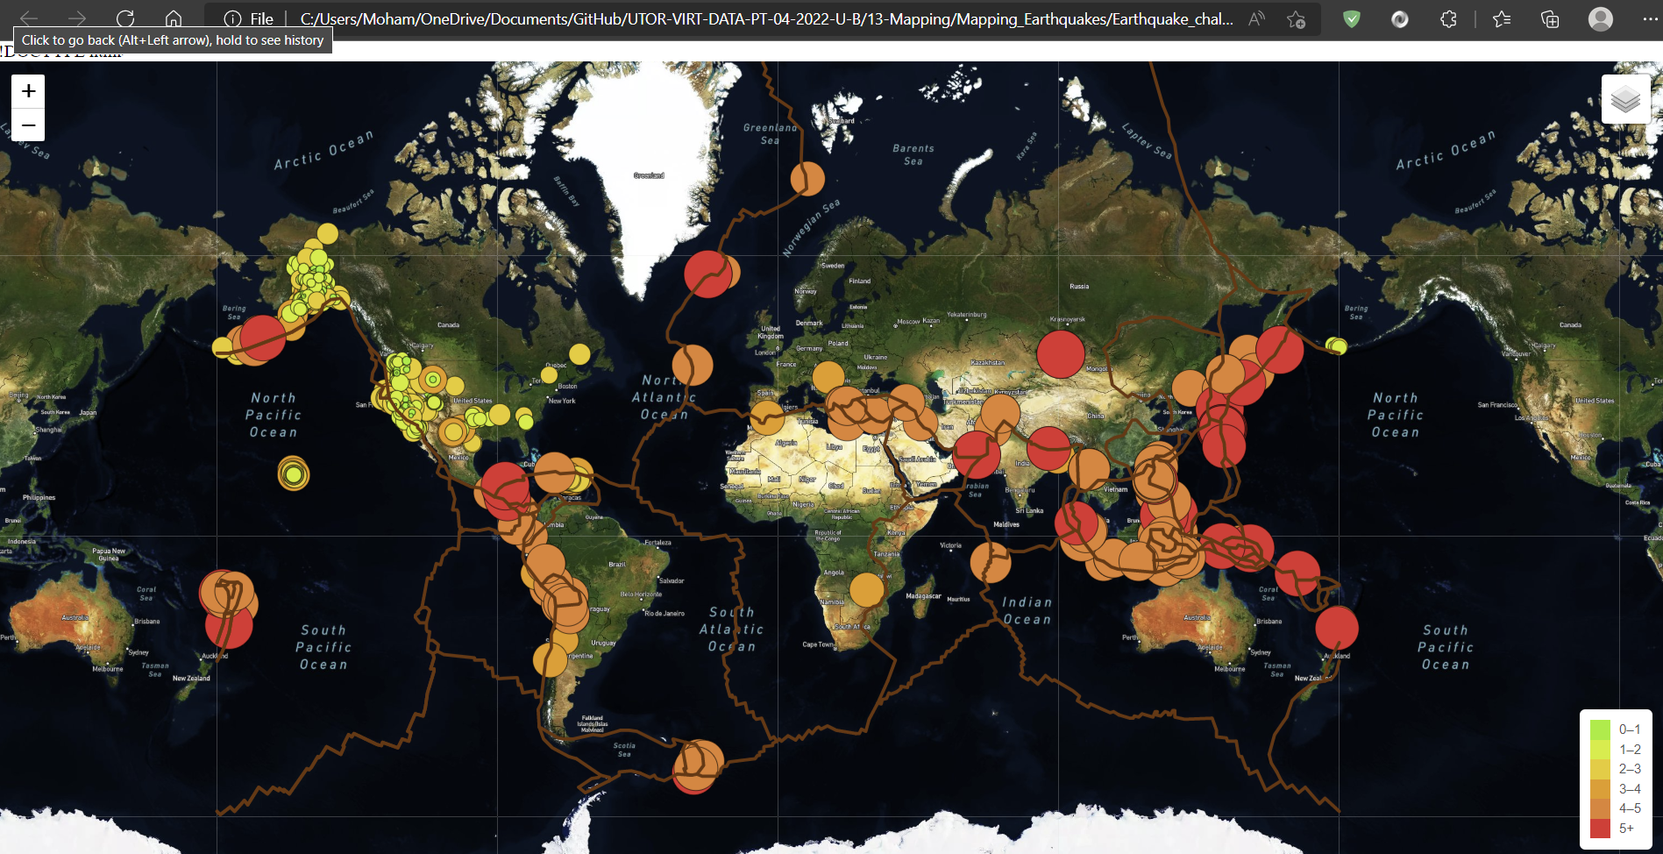Open the Favorites list icon
This screenshot has width=1663, height=854.
[x=1502, y=18]
